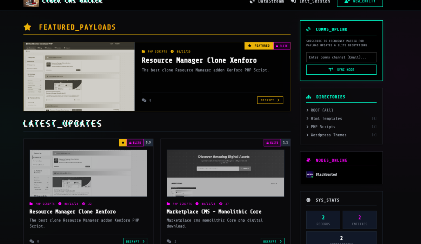The width and height of the screenshot is (421, 244).
Task: Click the PHP SCRIPTS folder tag on the Marketplace CMS card
Action: (x=179, y=204)
